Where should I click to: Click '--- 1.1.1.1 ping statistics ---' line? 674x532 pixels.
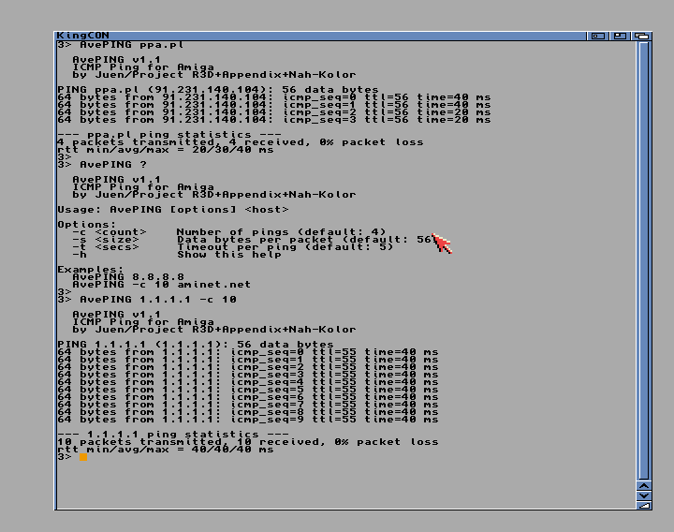pos(173,434)
